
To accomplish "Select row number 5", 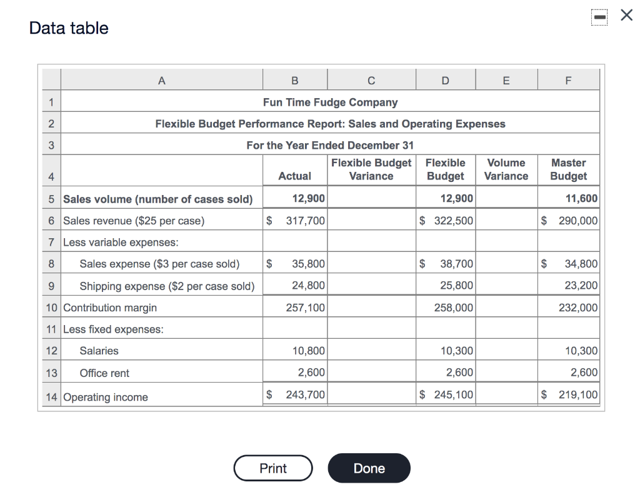I will [x=51, y=198].
